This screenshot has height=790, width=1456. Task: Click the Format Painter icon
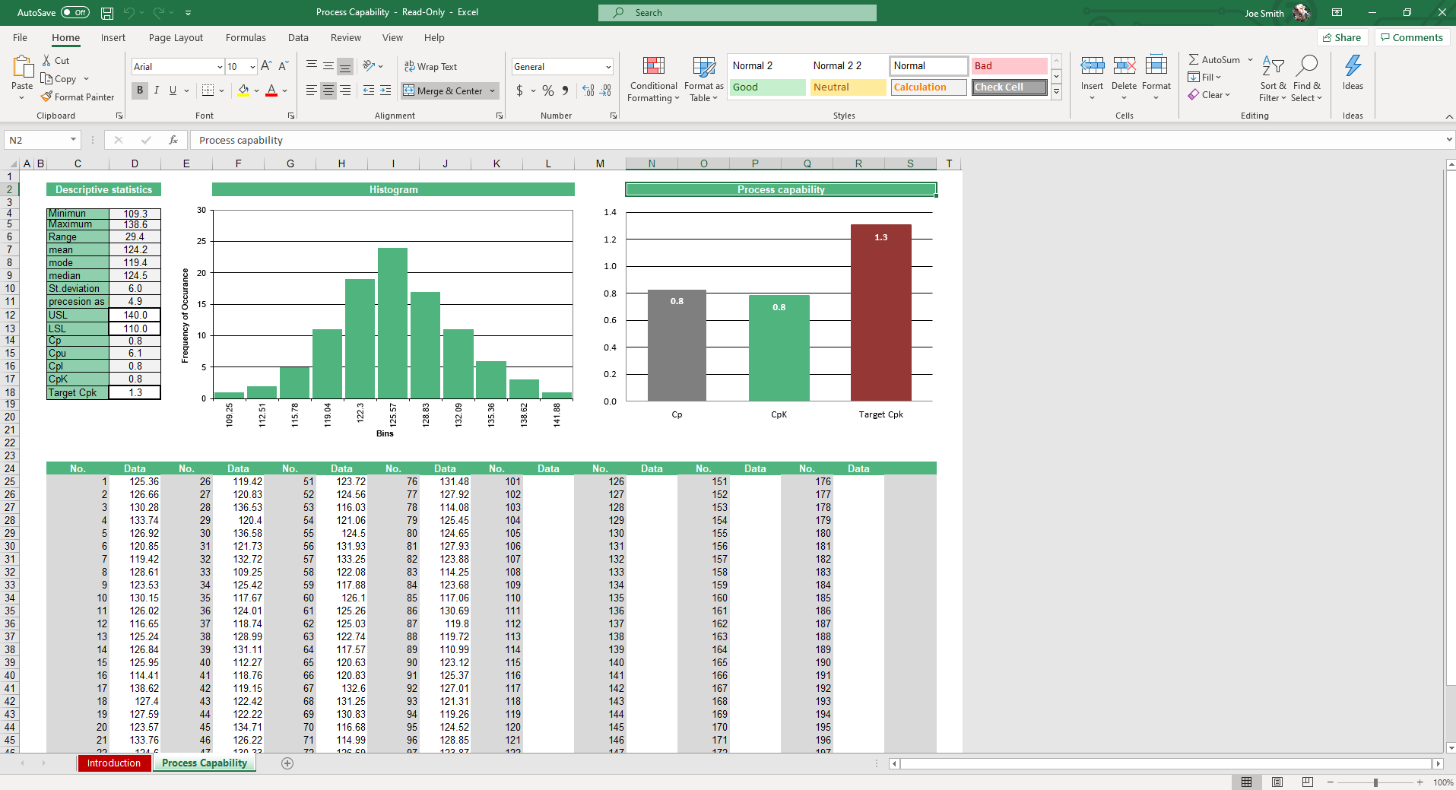click(x=47, y=97)
